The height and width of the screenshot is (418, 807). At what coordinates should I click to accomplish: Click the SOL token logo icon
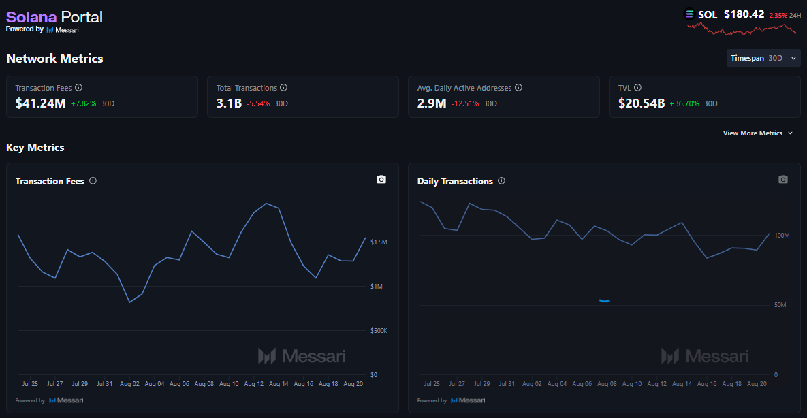[689, 14]
